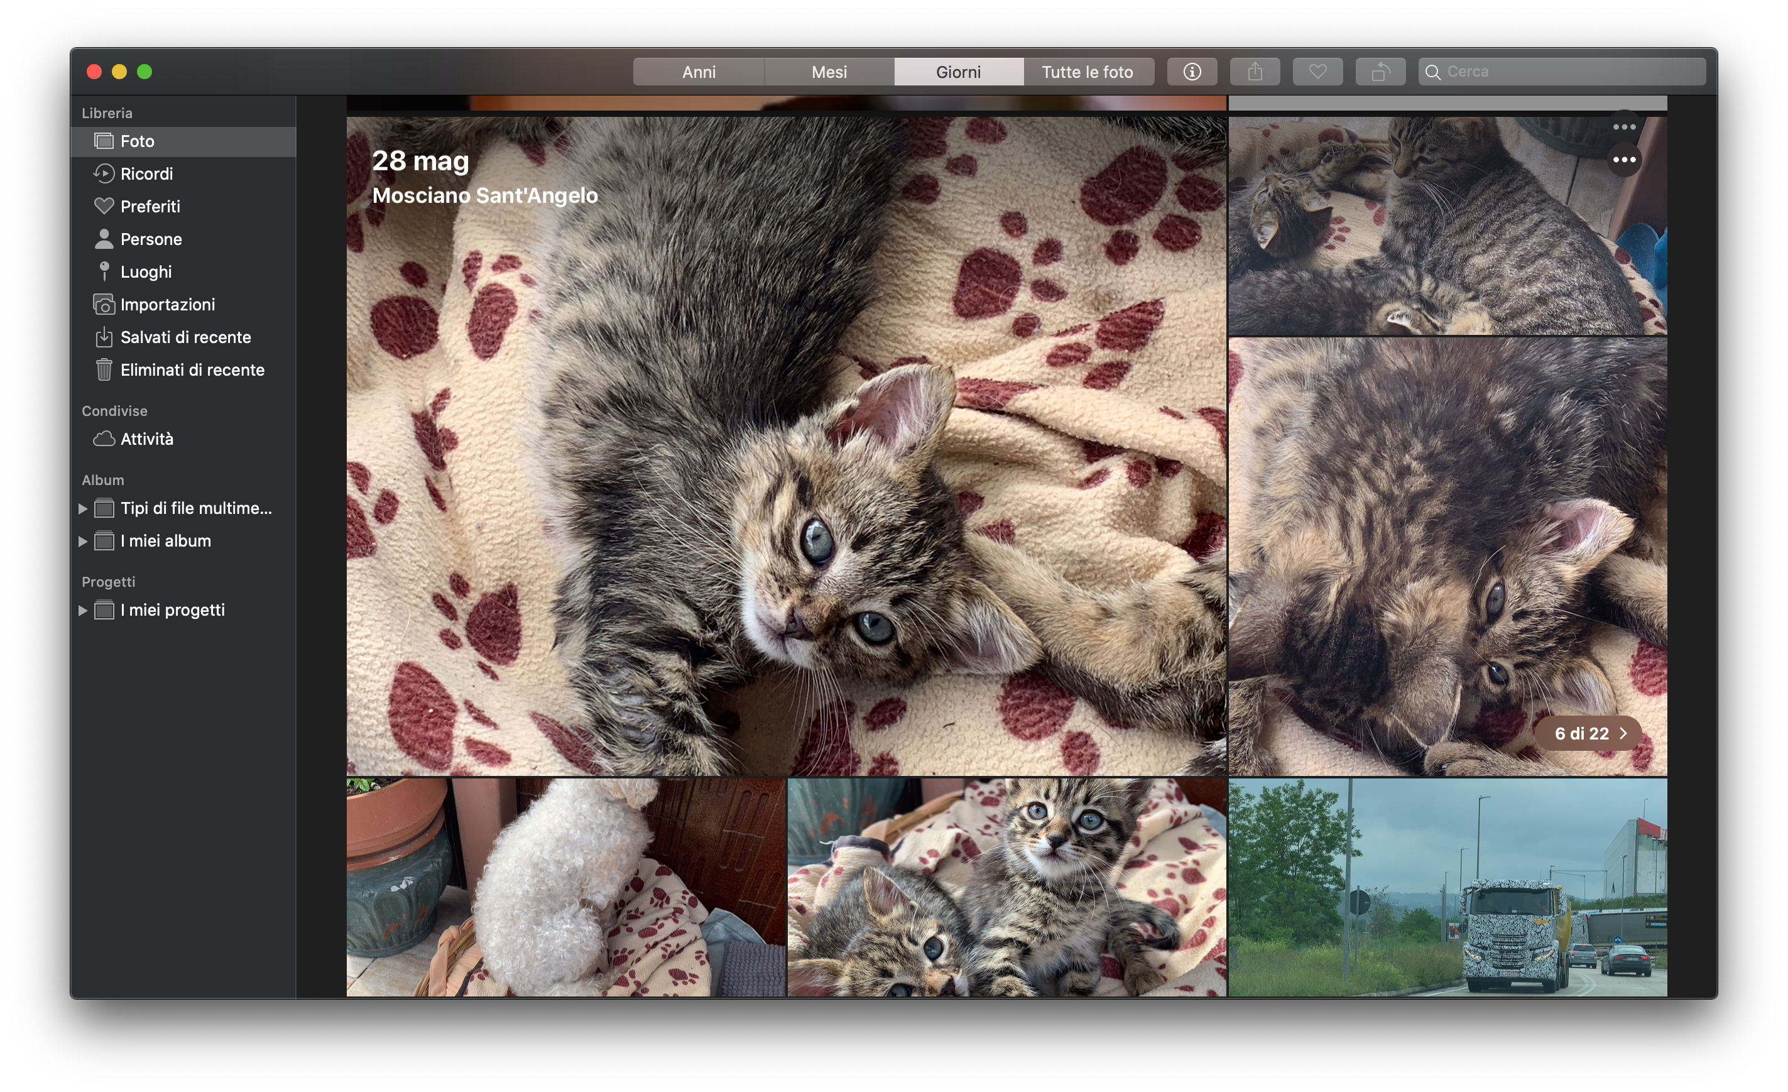The height and width of the screenshot is (1092, 1788).
Task: Open the upper three-dots menu at the top right
Action: pos(1624,127)
